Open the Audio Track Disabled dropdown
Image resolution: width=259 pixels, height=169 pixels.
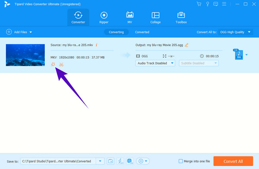[x=155, y=63]
